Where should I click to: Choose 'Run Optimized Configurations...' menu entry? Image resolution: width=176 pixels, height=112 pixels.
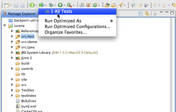click(x=77, y=27)
